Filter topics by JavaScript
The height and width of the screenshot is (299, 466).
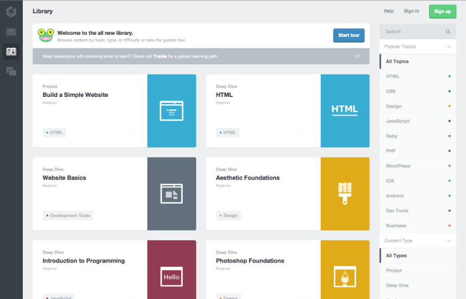pyautogui.click(x=397, y=121)
